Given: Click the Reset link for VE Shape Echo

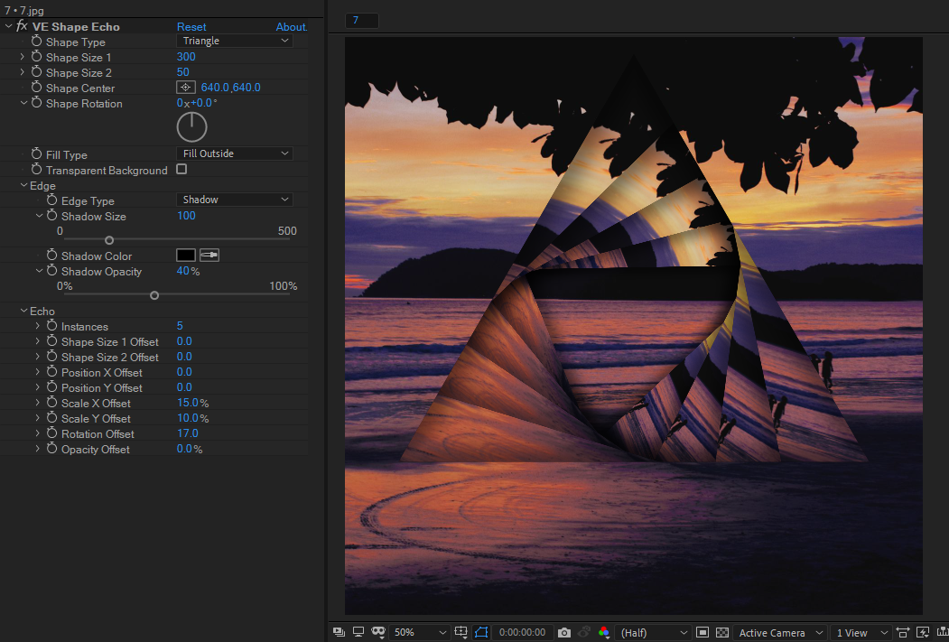Looking at the screenshot, I should point(191,27).
